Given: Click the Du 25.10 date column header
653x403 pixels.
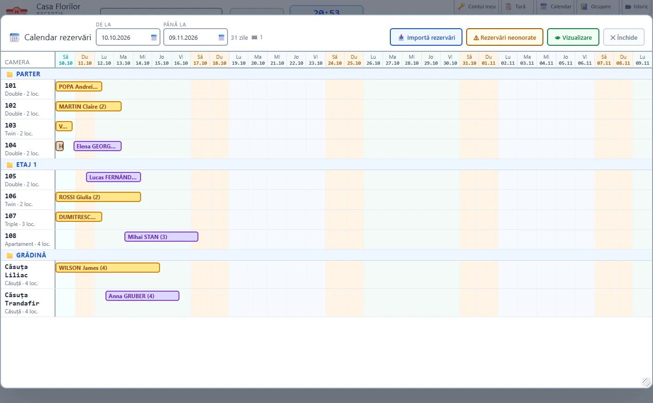Looking at the screenshot, I should pos(354,60).
